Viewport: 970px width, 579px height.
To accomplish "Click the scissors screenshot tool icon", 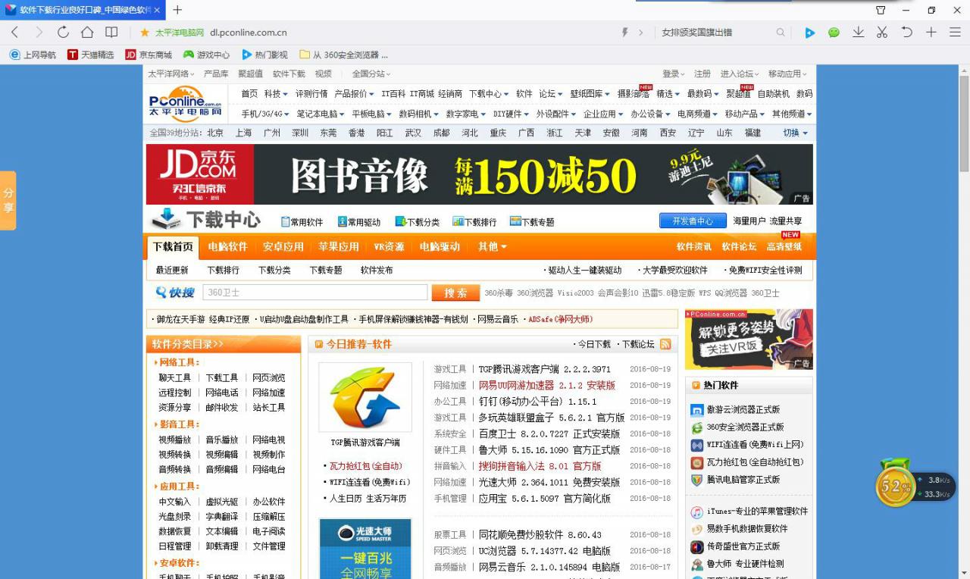I will click(x=882, y=33).
